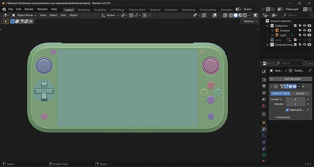314x167 pixels.
Task: Uncheck the nintendo body collection checkbox
Action: (295, 45)
